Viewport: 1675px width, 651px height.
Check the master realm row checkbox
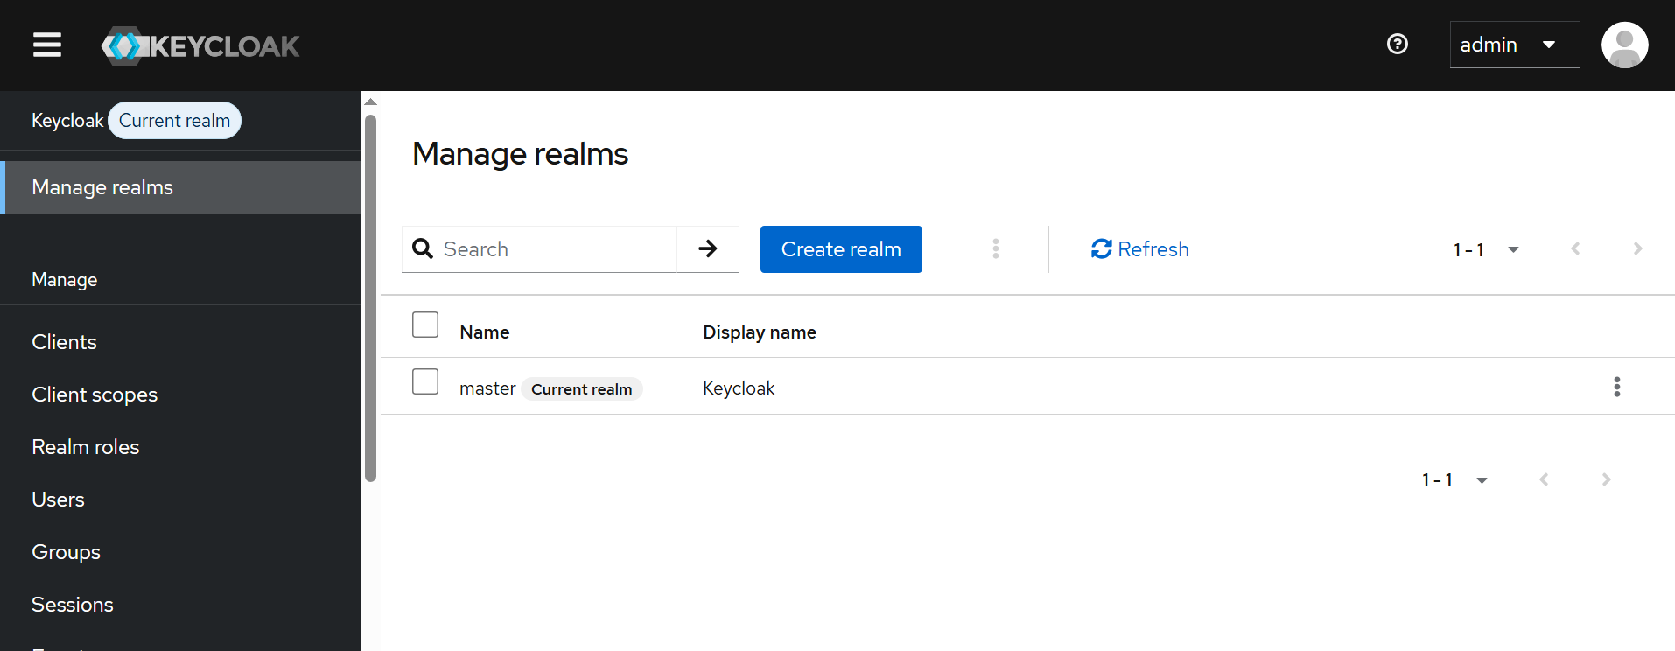[x=425, y=381]
